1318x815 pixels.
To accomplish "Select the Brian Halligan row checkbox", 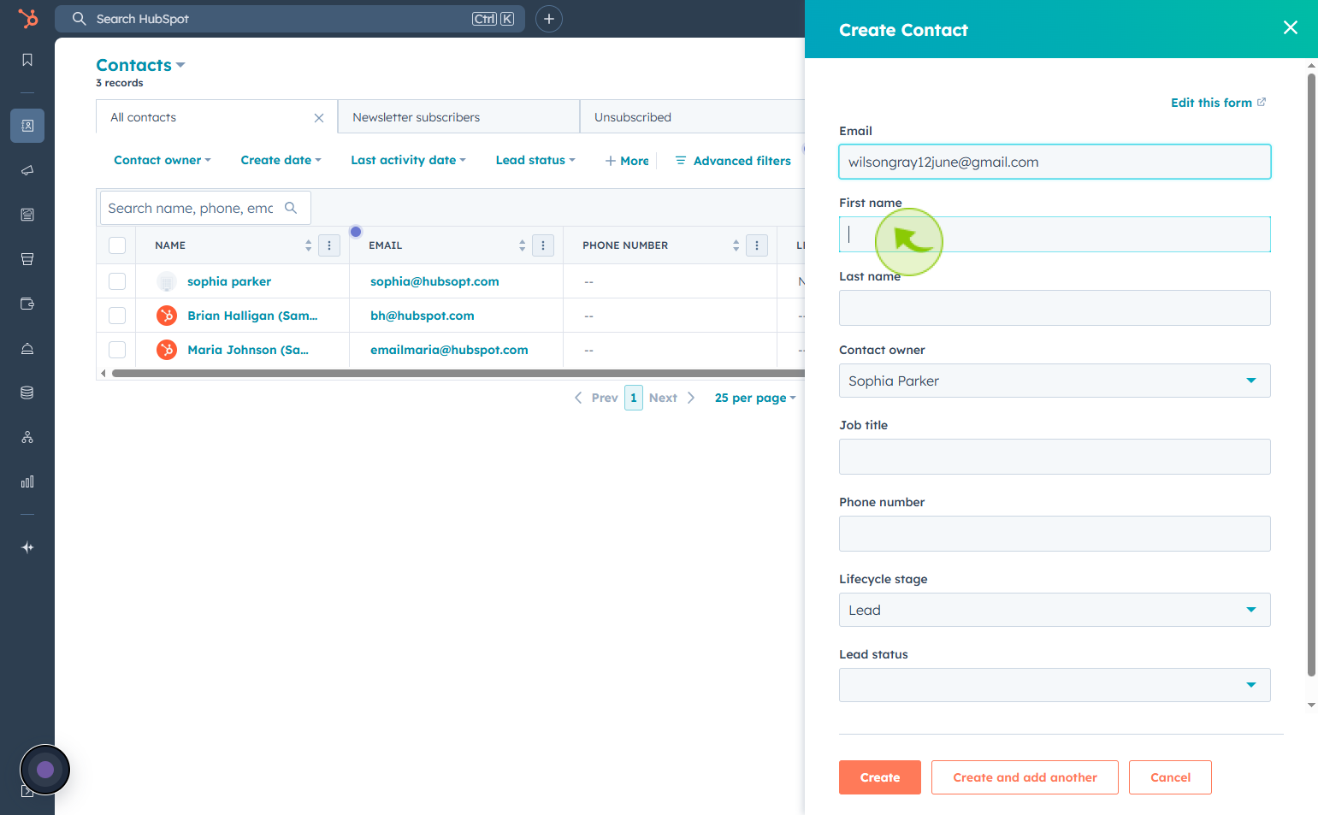I will tap(117, 316).
